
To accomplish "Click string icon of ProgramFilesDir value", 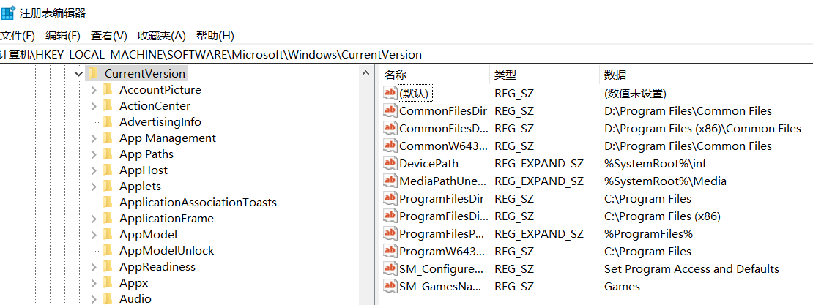I will point(390,198).
